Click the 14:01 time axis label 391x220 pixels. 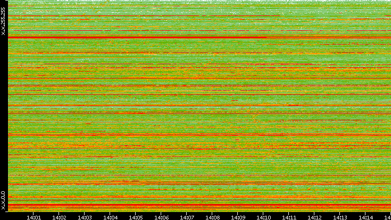tap(34, 217)
